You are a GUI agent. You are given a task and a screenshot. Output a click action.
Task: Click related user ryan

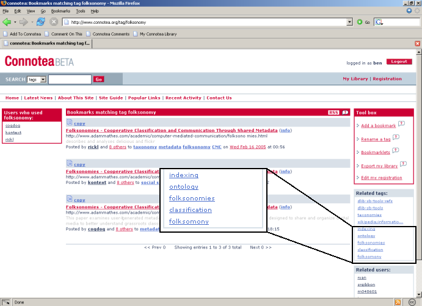(362, 278)
